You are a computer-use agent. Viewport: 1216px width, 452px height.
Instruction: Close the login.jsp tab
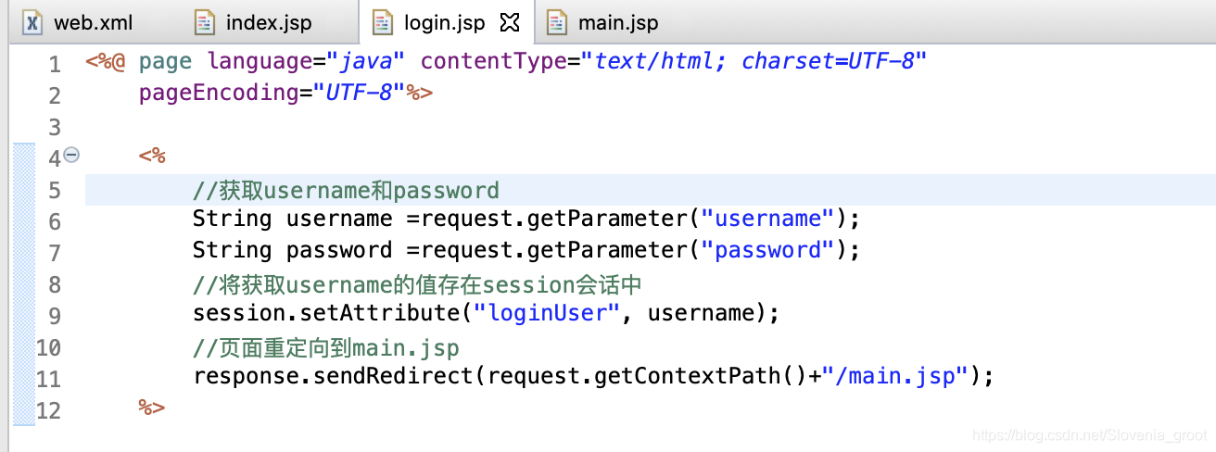coord(509,22)
